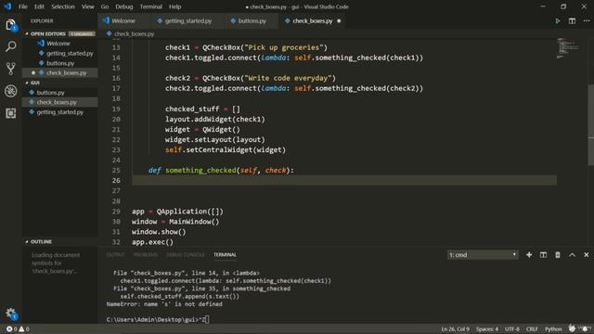
Task: Select the Terminal panel tab
Action: coord(225,255)
